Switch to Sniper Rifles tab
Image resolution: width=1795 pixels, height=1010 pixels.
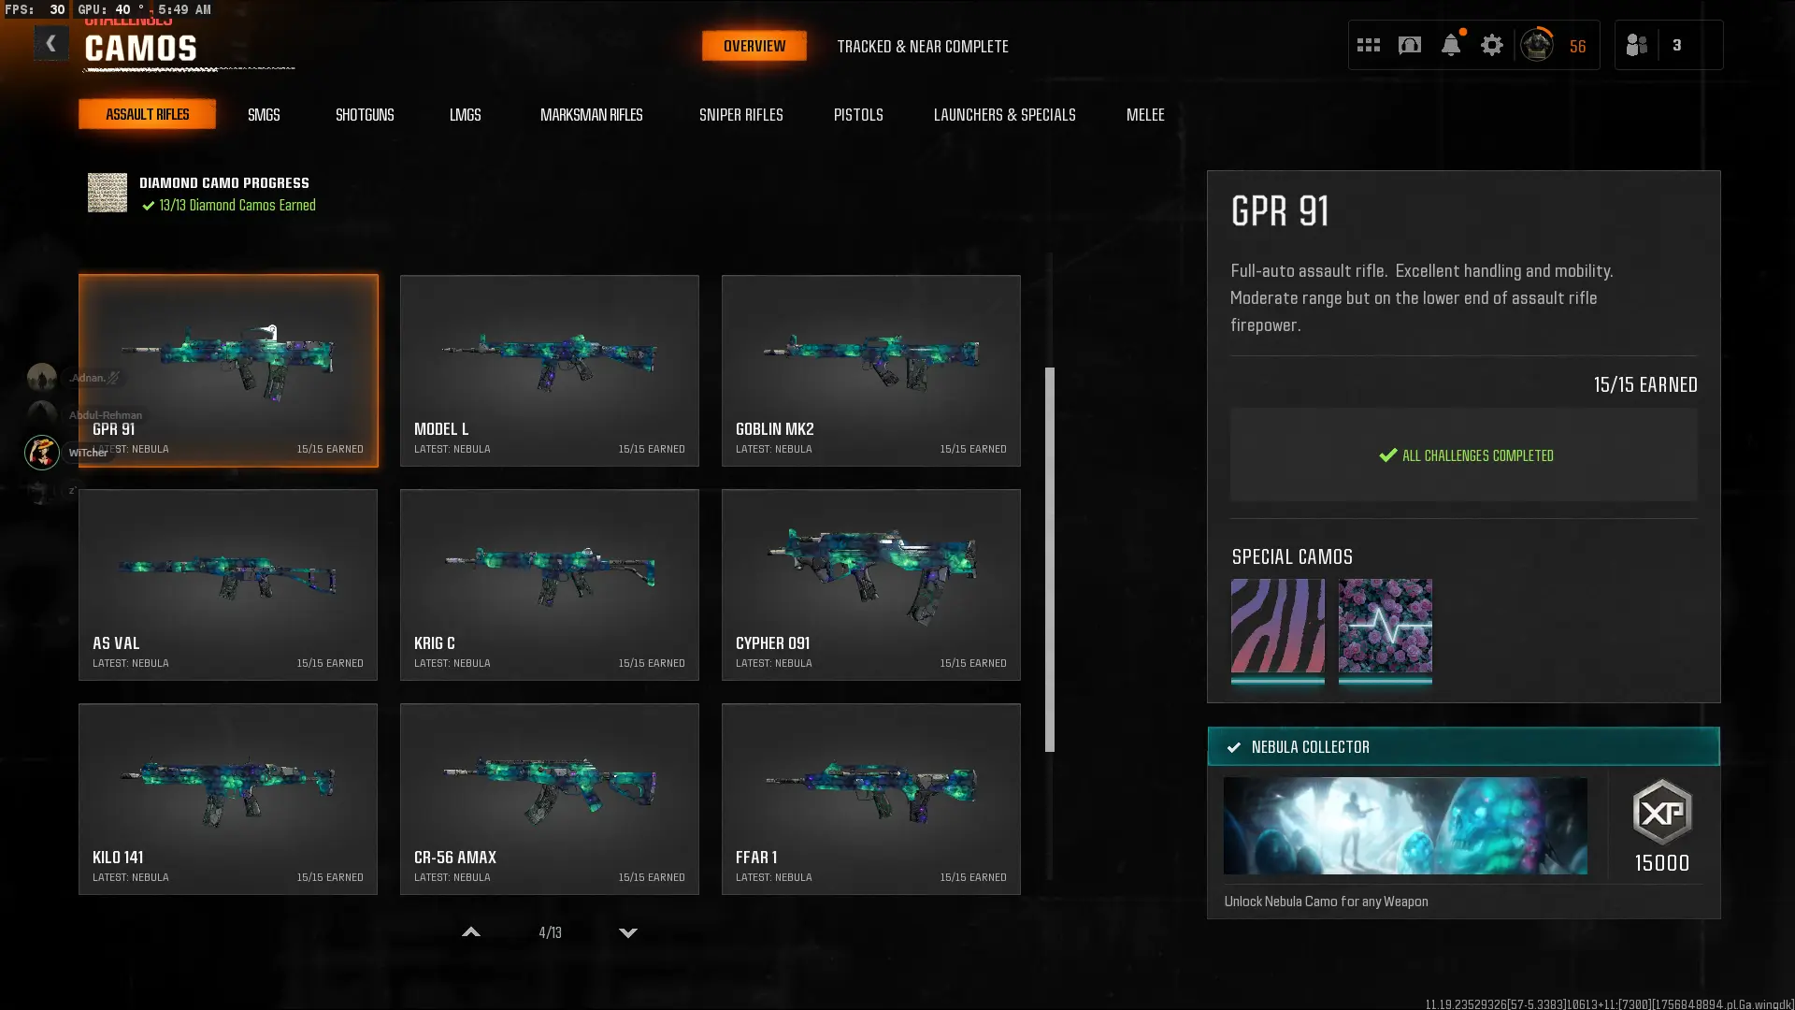point(740,115)
